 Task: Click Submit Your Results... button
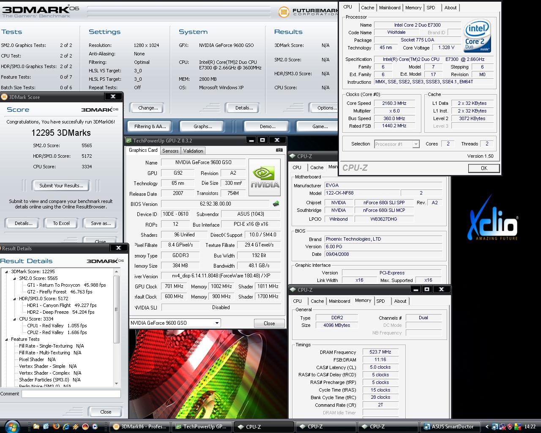(61, 186)
